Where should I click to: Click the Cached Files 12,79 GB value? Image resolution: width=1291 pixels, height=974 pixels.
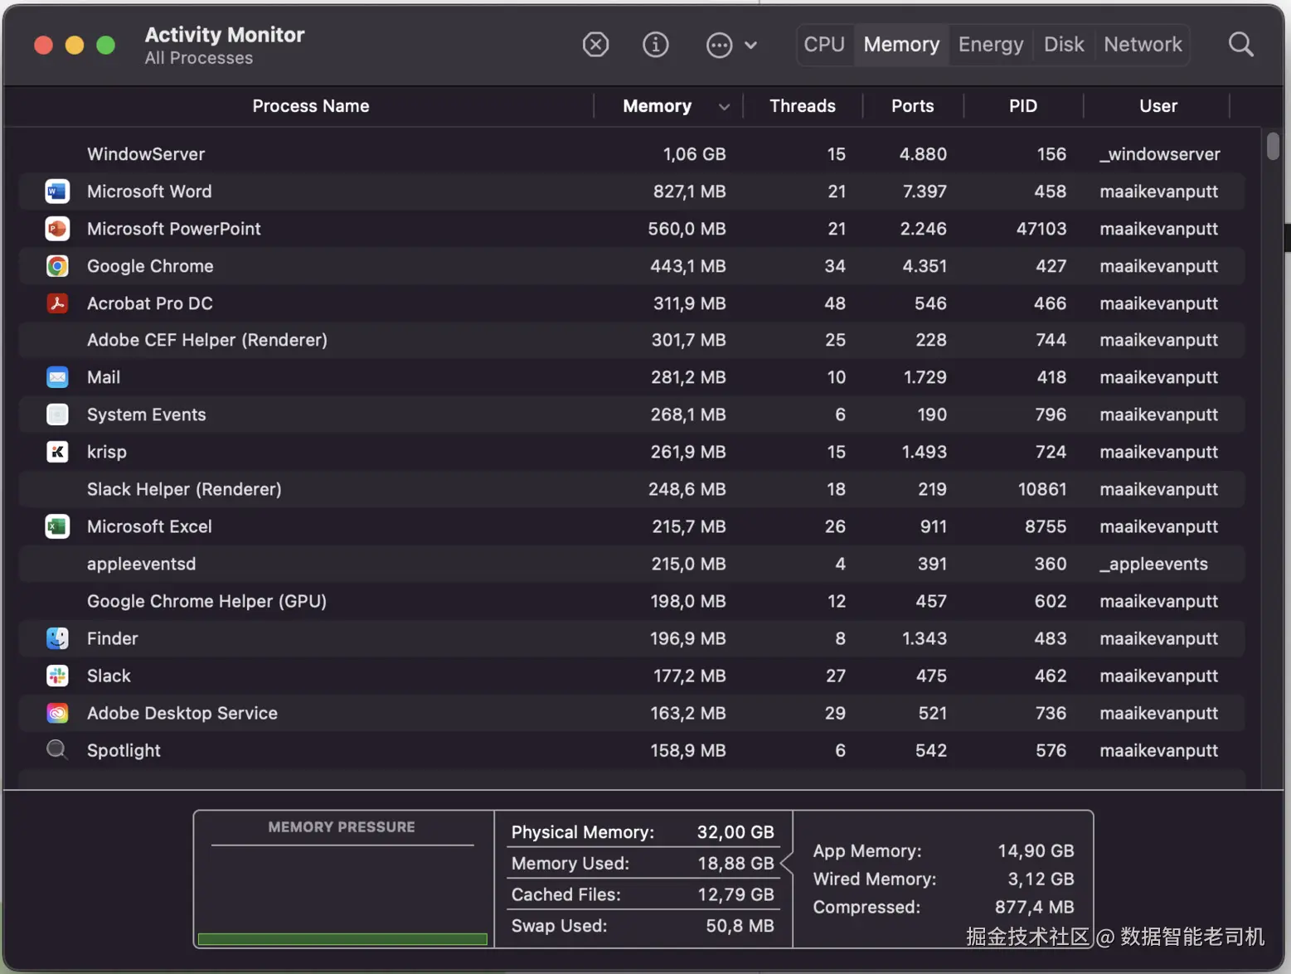coord(735,894)
